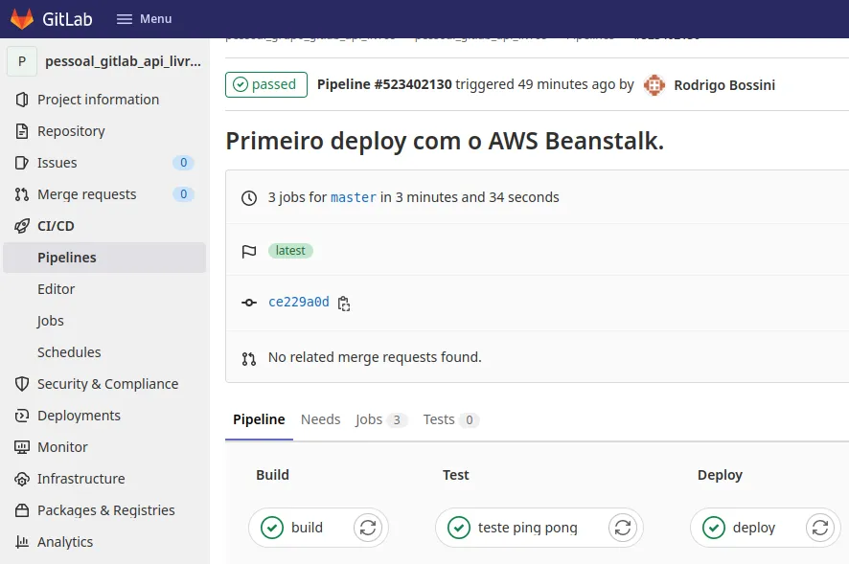Select Pipelines under CI/CD

[x=104, y=258]
